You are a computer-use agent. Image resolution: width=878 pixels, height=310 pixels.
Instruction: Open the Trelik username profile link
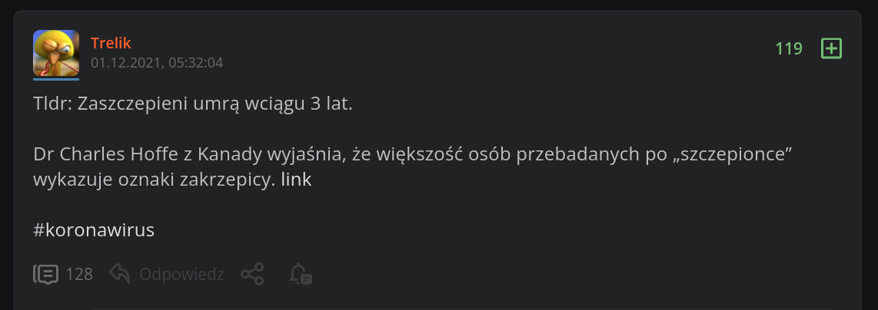click(x=111, y=42)
